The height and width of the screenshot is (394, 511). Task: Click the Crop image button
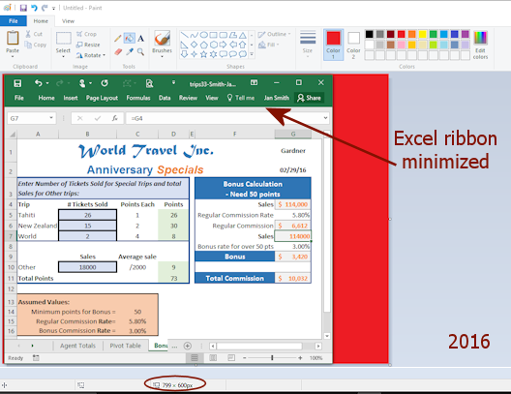pos(87,34)
